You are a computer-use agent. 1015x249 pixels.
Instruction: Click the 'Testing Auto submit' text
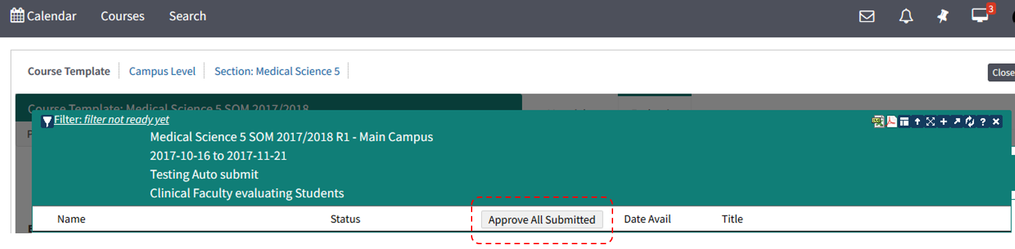[x=204, y=175]
